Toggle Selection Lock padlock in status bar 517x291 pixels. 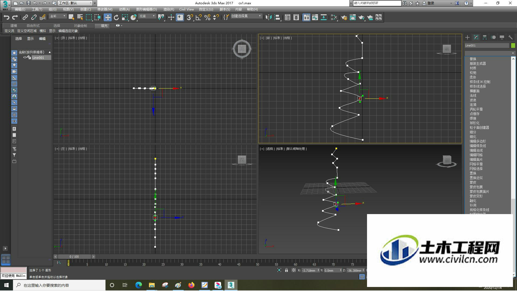(287, 270)
